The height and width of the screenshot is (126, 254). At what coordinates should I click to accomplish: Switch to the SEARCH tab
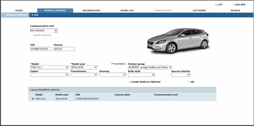235,11
